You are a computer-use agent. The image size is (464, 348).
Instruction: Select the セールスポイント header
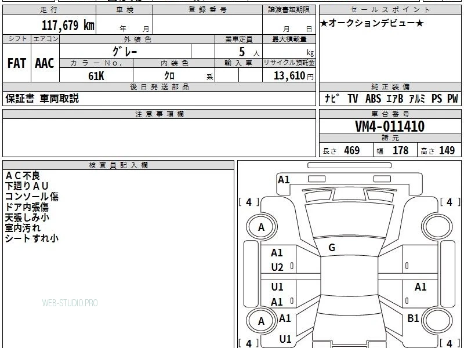tap(390, 10)
